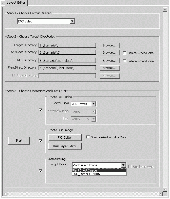Image resolution: width=170 pixels, height=199 pixels.
Task: Uncheck the Create DVD Video operation checkbox
Action: (41, 110)
